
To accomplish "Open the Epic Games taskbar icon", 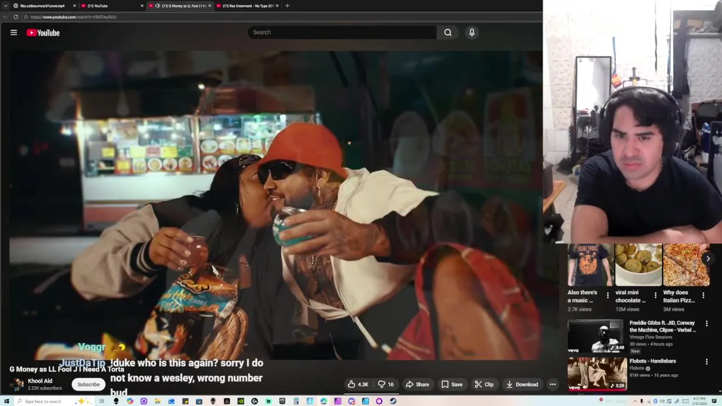I will 282,401.
